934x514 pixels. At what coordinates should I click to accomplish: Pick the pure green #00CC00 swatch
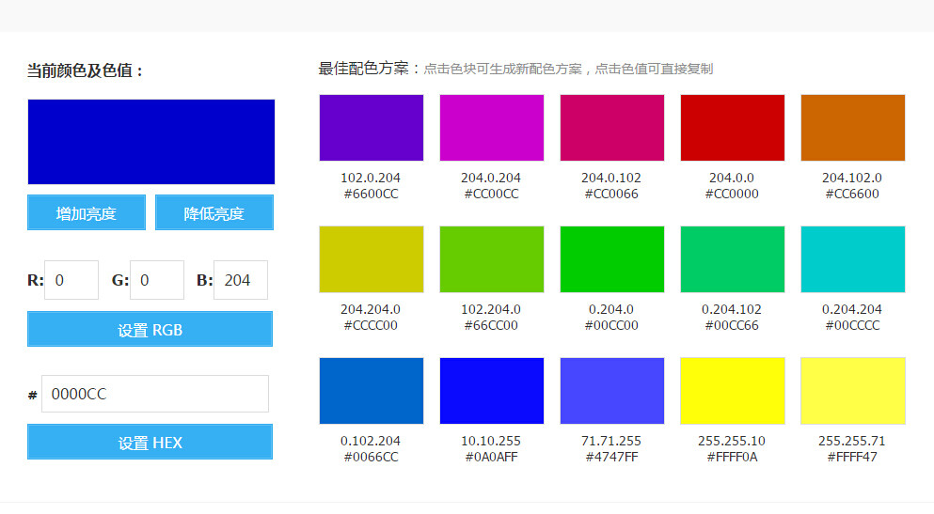611,259
